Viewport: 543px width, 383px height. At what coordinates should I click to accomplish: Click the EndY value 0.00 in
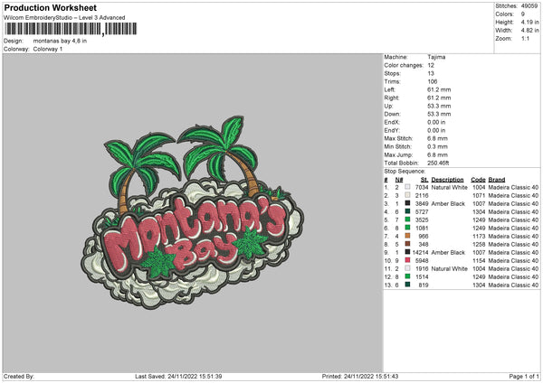[x=436, y=130]
